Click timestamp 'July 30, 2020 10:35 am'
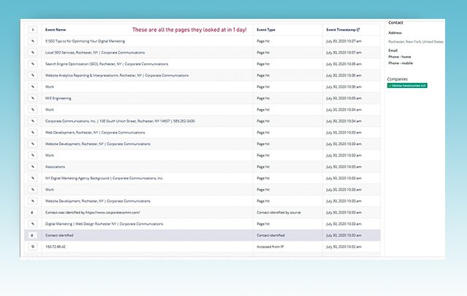Viewport: 467px width, 296px height. pyautogui.click(x=344, y=98)
